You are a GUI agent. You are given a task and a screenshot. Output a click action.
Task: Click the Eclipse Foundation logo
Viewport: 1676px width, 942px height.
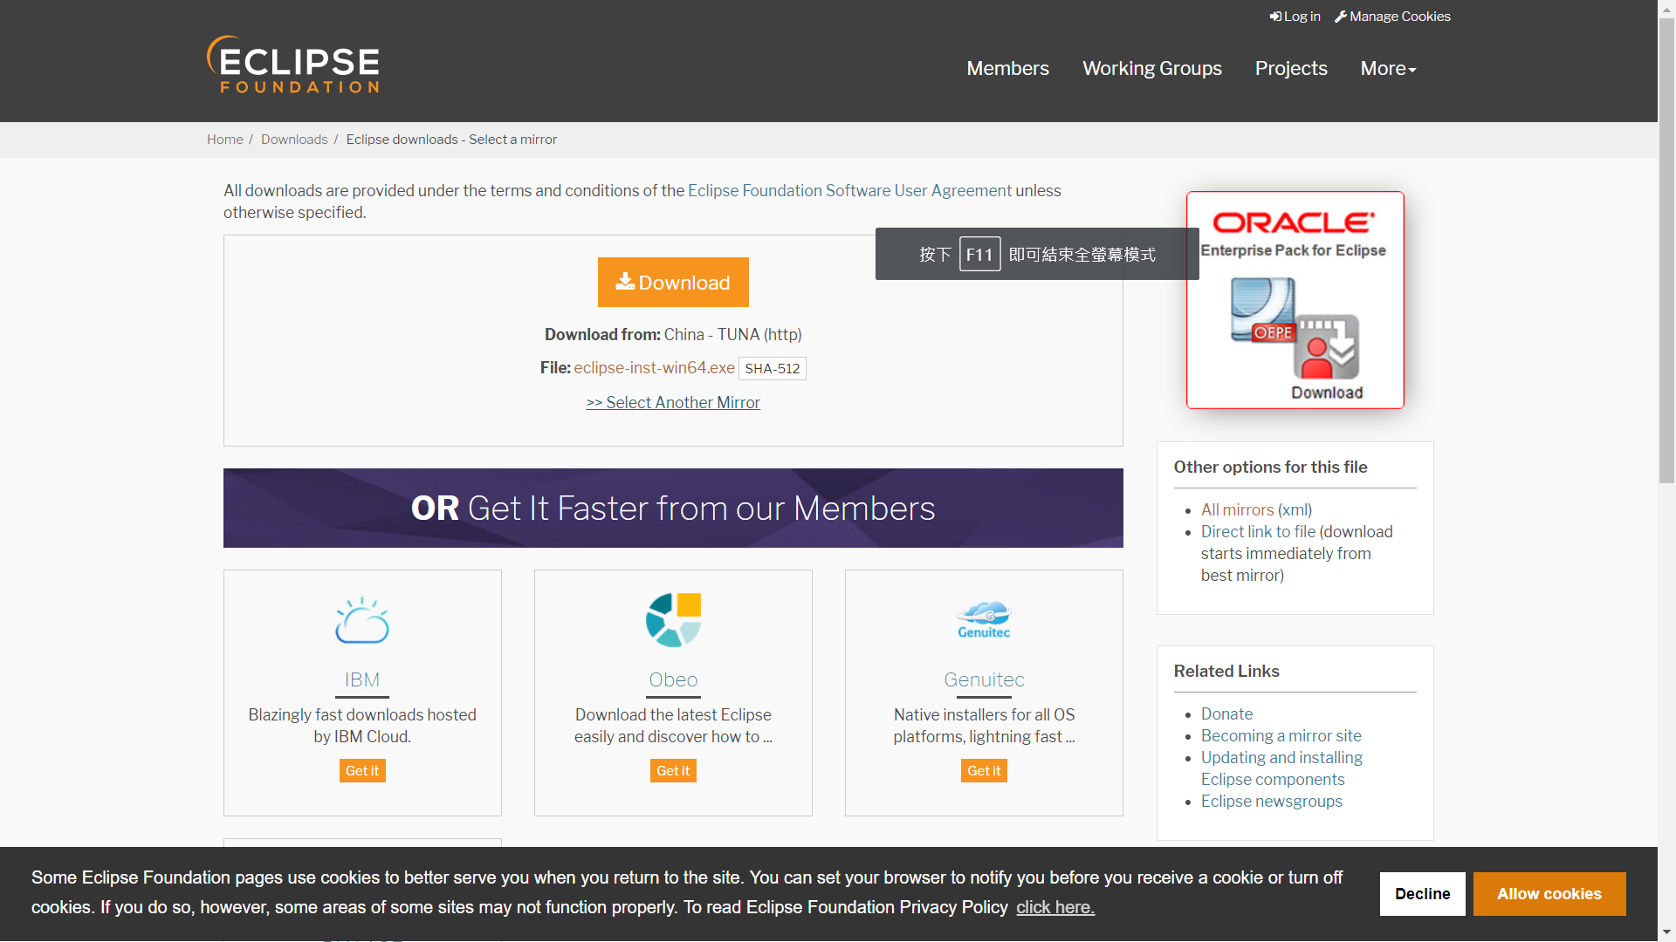[x=293, y=65]
